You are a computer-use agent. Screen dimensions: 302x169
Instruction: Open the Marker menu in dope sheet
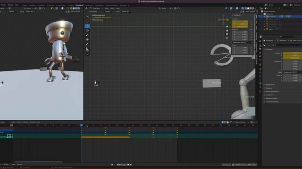coord(25,122)
